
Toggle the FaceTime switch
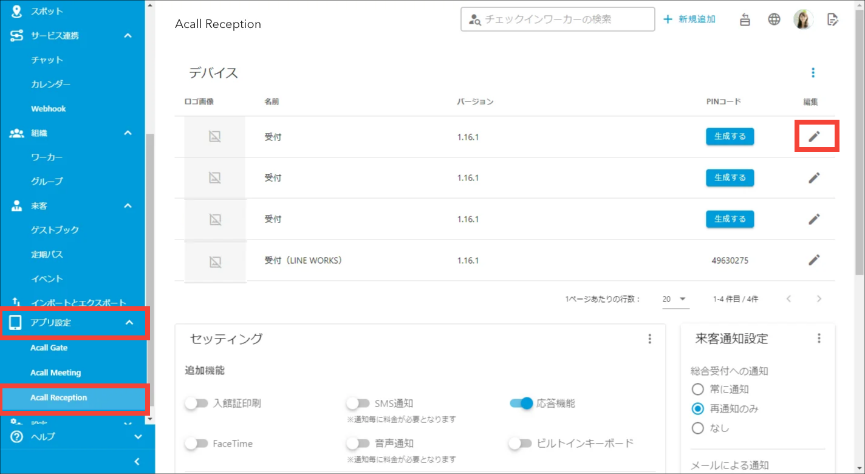196,444
